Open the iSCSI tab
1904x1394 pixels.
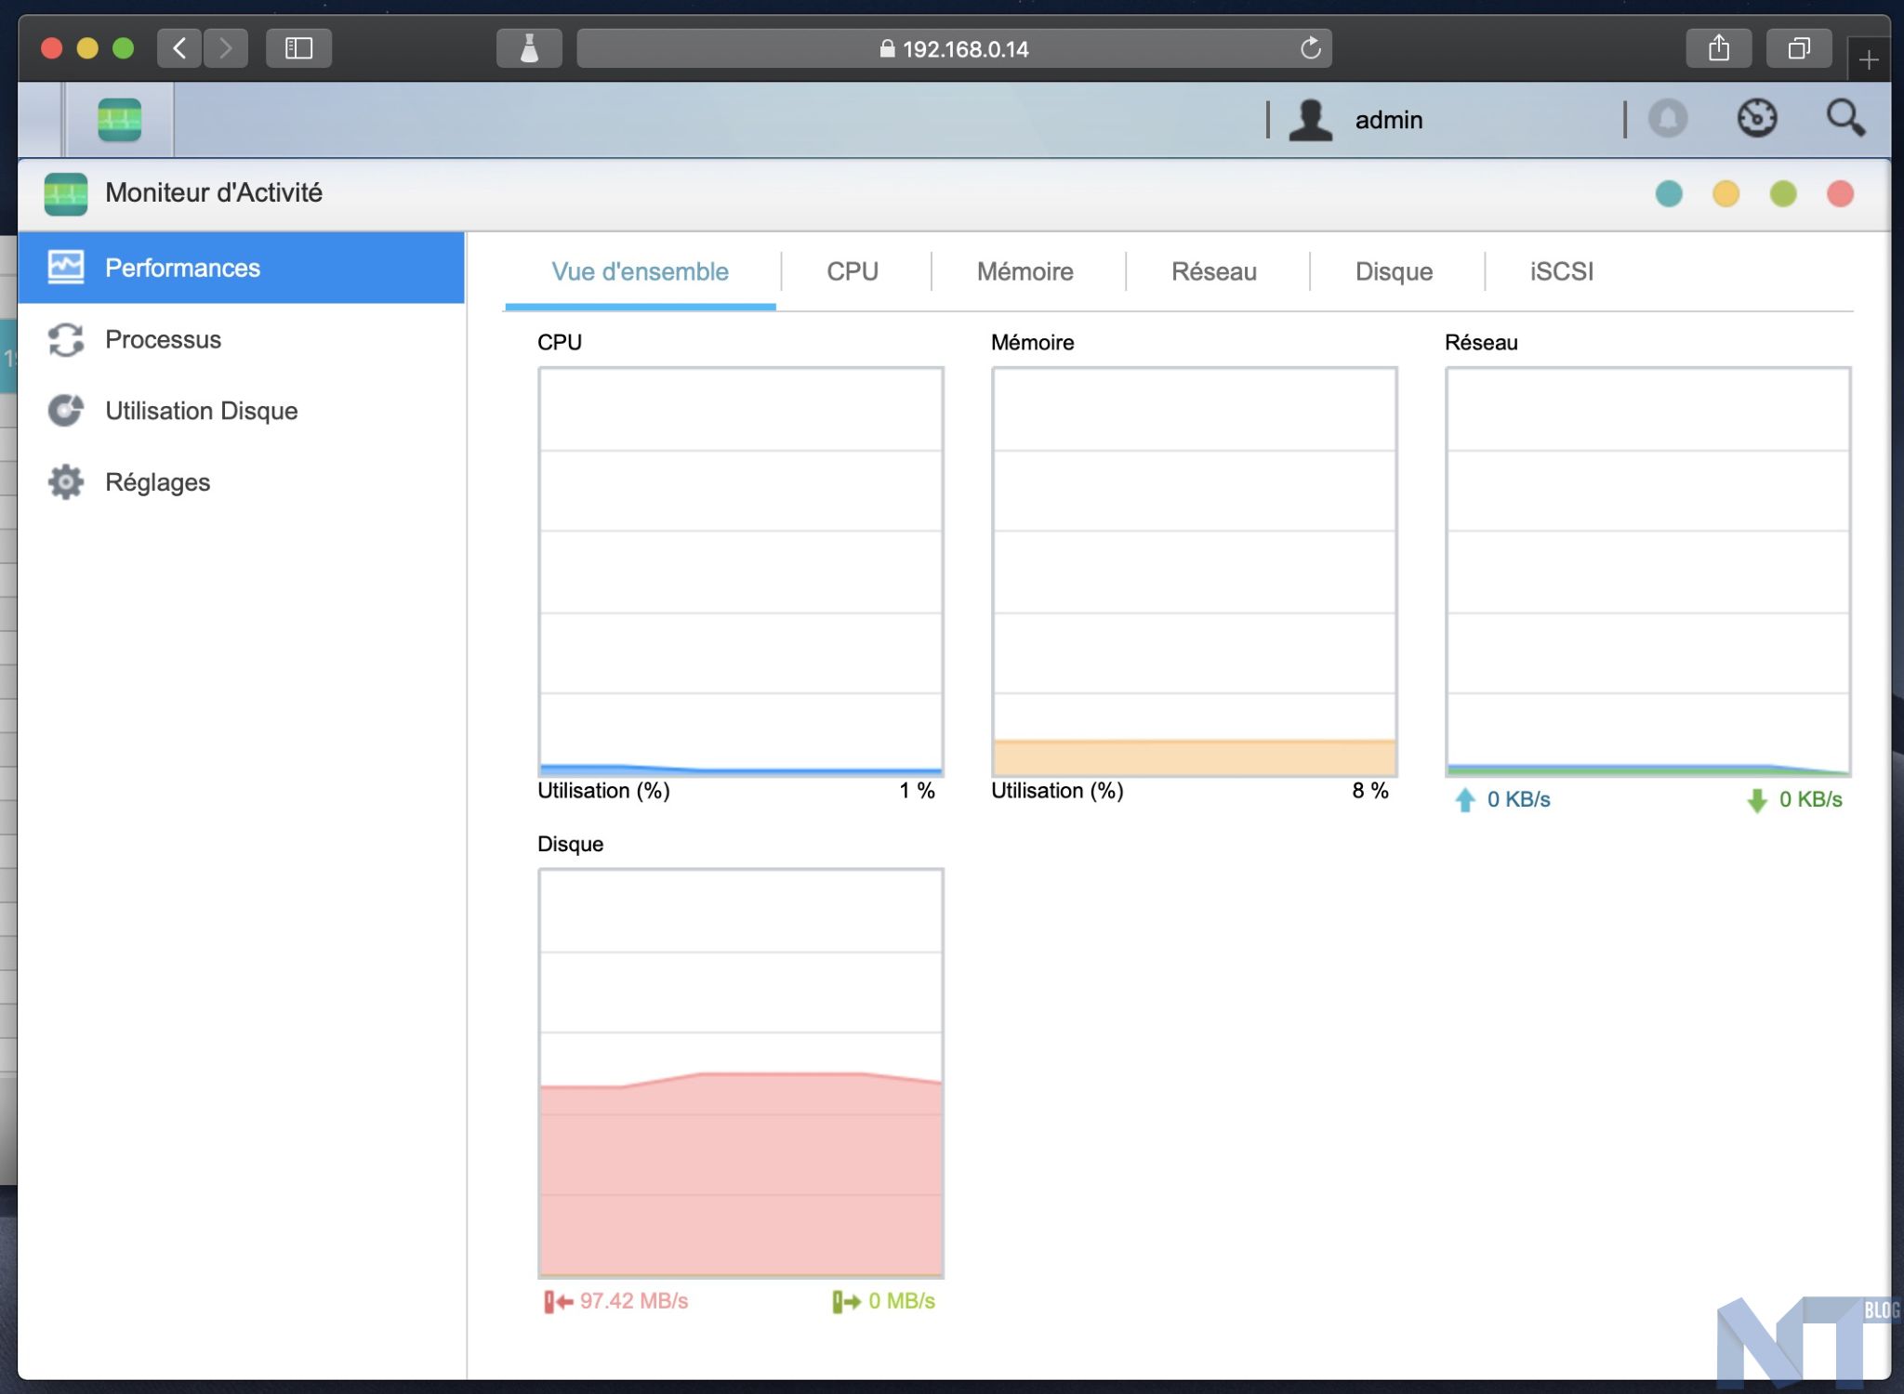(x=1561, y=271)
